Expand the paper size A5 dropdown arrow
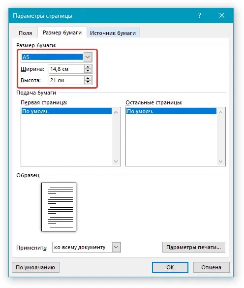Screen dimensions: 244x288 pos(88,57)
